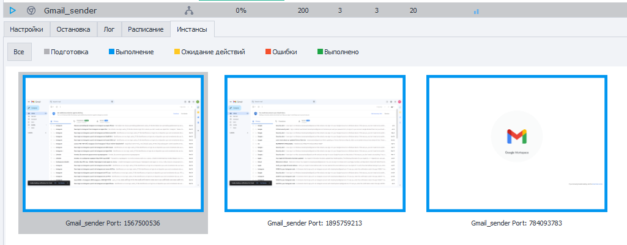Screen dimensions: 627x245
Task: Click the 0% progress value
Action: tap(241, 11)
